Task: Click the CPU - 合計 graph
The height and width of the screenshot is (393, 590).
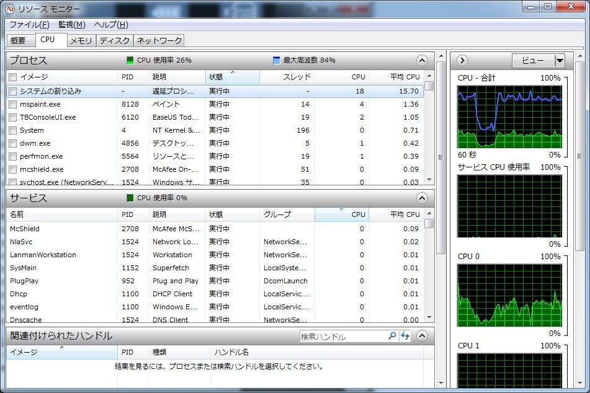Action: click(509, 117)
